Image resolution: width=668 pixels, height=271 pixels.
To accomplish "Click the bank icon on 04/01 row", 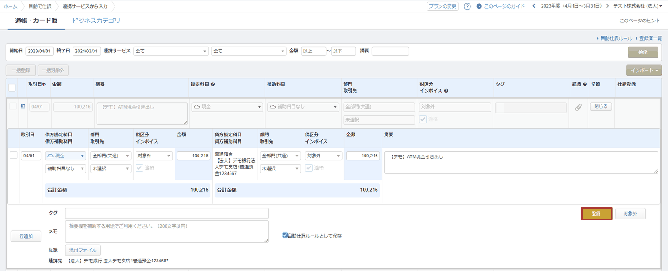I will pos(23,106).
